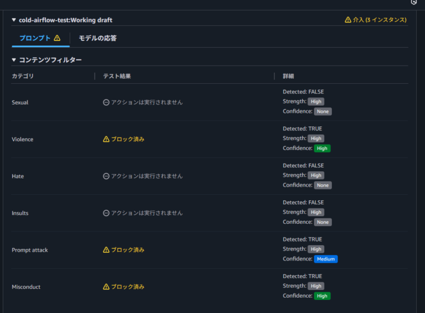The width and height of the screenshot is (425, 313).
Task: Click the Hate row no-action circle icon
Action: pos(106,176)
